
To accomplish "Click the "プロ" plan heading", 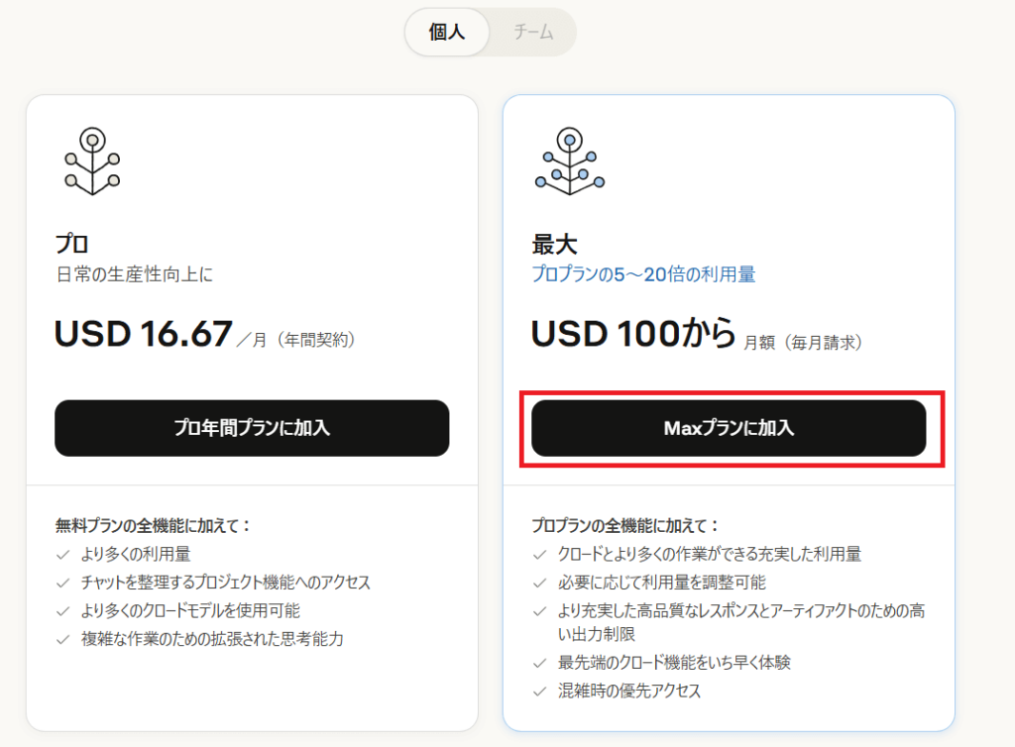I will (72, 244).
